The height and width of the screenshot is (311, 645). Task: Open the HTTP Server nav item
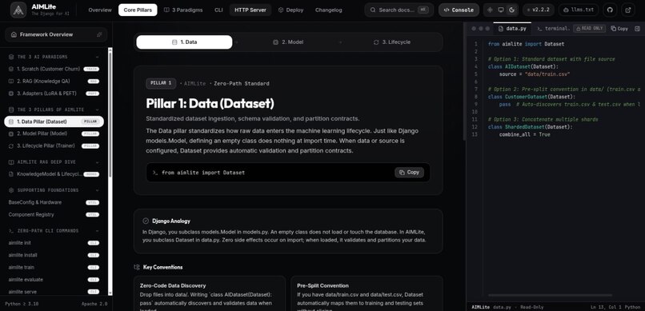[x=250, y=10]
